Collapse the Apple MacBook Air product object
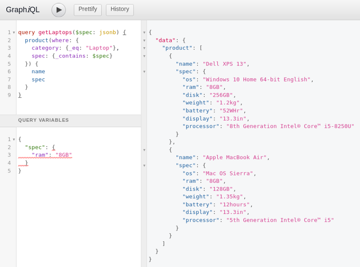360x267 pixels. pyautogui.click(x=144, y=150)
